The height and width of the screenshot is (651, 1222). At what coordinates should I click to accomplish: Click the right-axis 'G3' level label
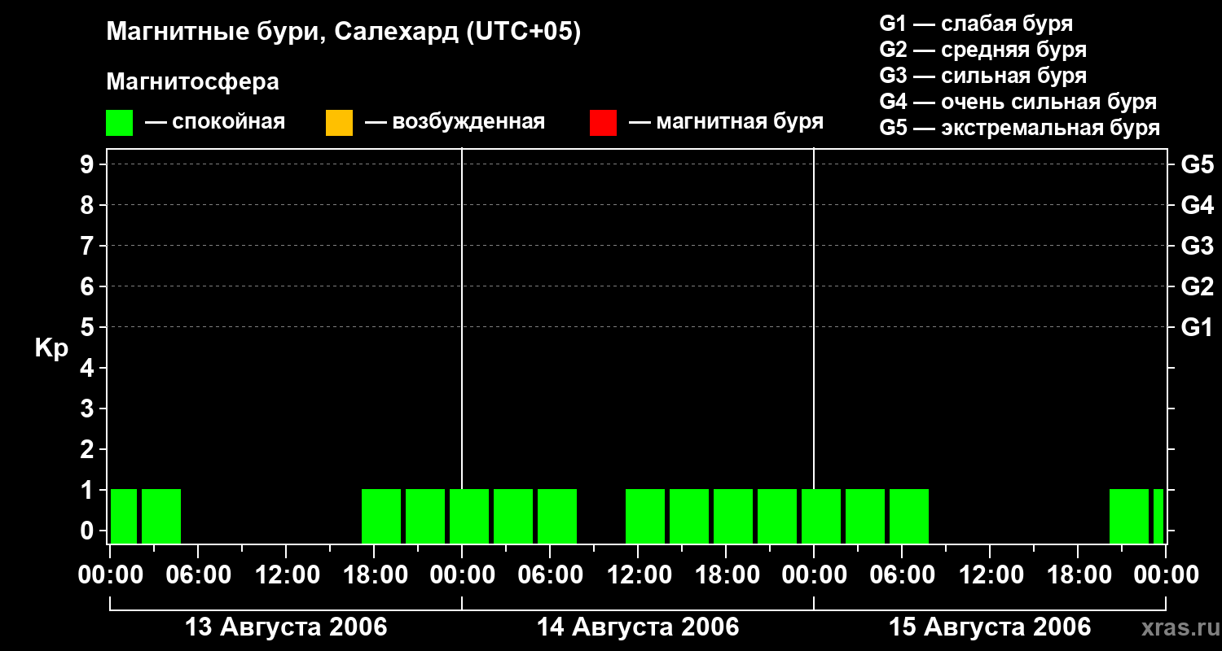1198,246
